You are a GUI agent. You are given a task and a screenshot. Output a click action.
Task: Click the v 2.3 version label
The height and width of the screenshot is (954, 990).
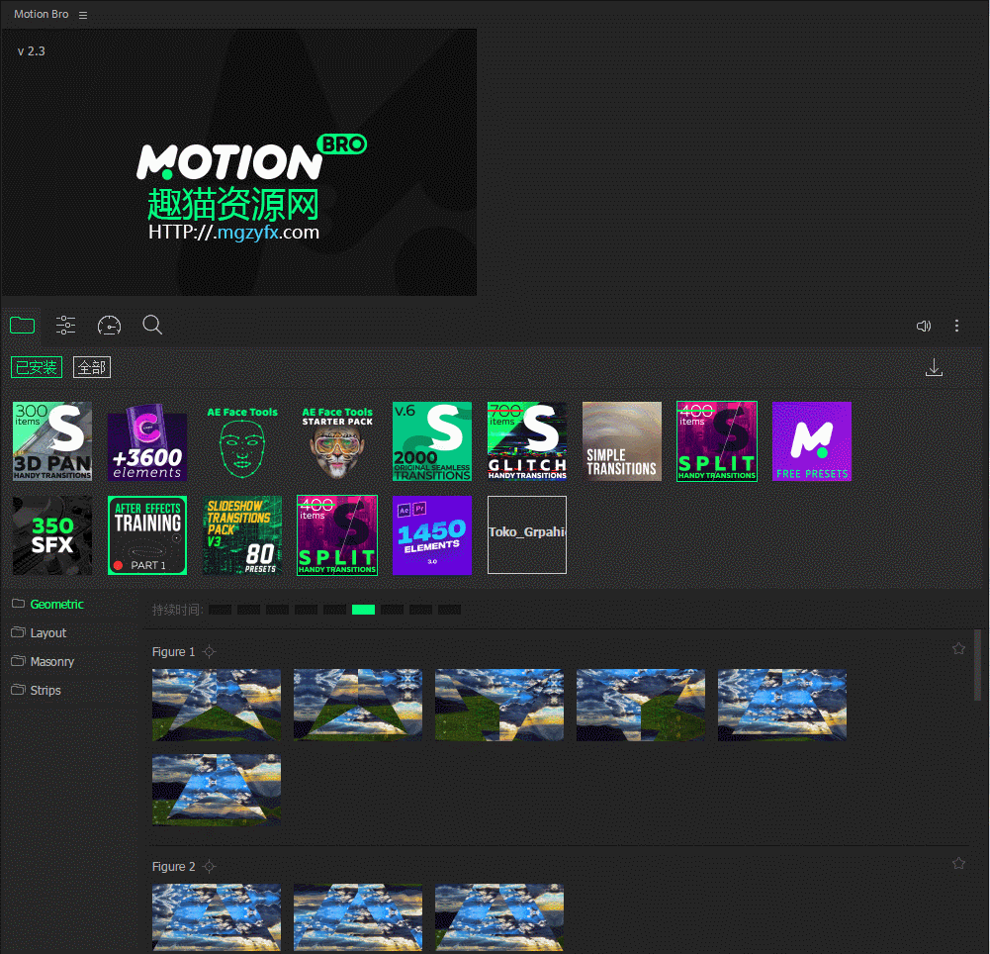[x=31, y=51]
